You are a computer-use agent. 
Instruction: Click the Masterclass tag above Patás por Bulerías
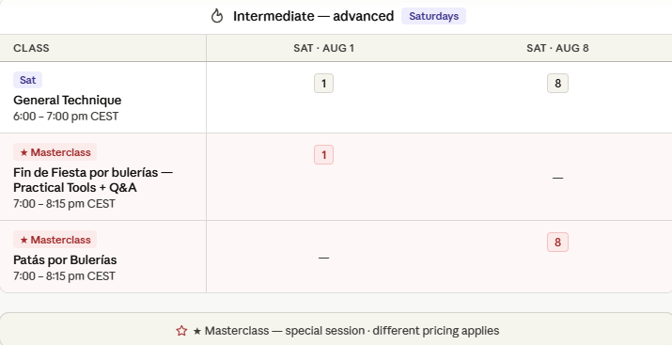coord(55,240)
